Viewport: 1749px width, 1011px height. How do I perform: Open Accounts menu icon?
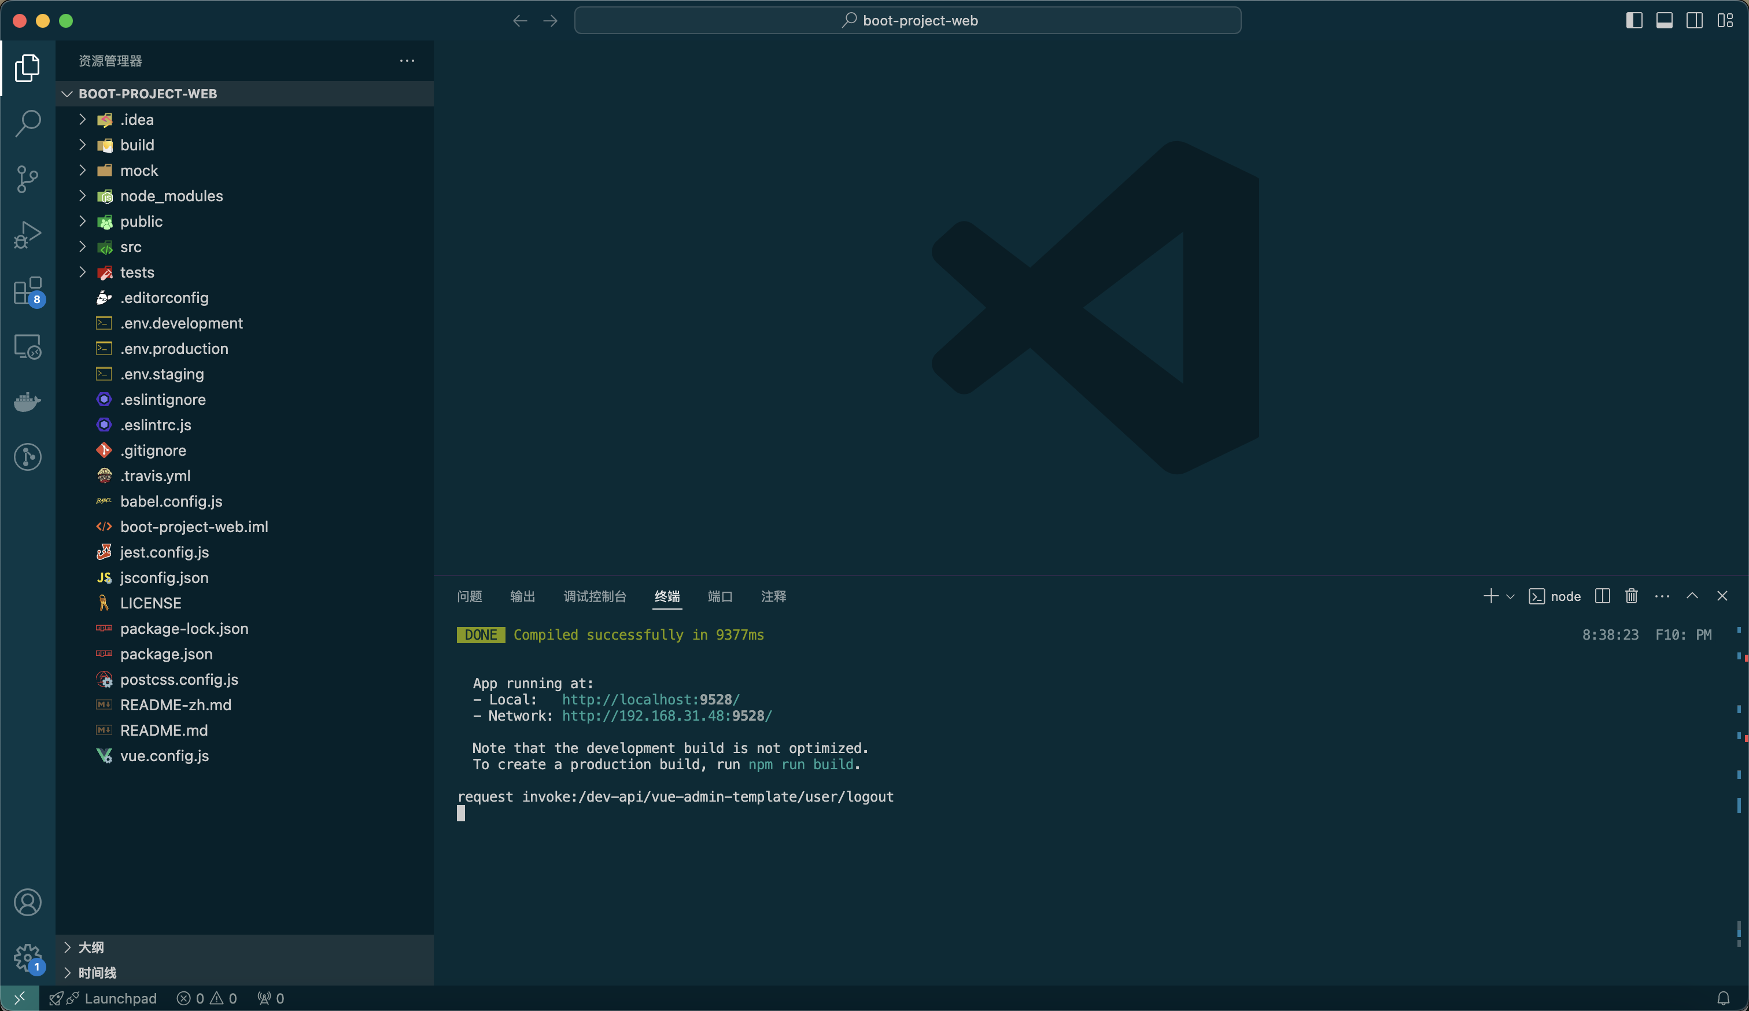click(x=28, y=902)
